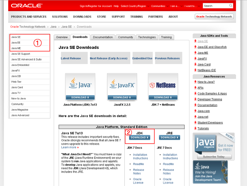Click the Learn more link
The height and width of the screenshot is (186, 247).
[x=69, y=147]
